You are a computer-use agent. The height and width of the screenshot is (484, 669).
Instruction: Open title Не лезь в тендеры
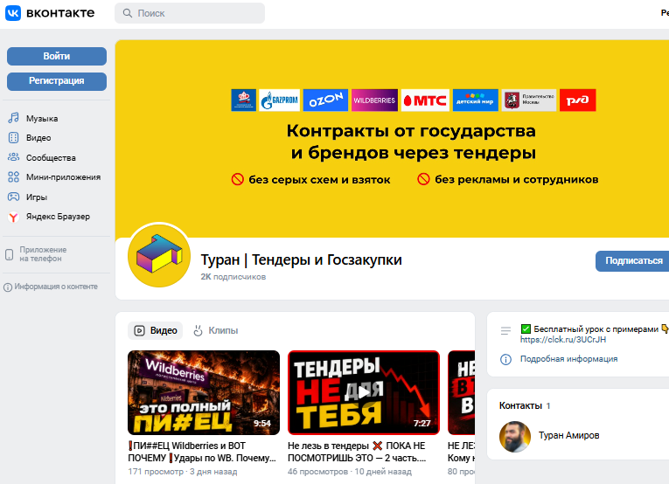(x=357, y=452)
